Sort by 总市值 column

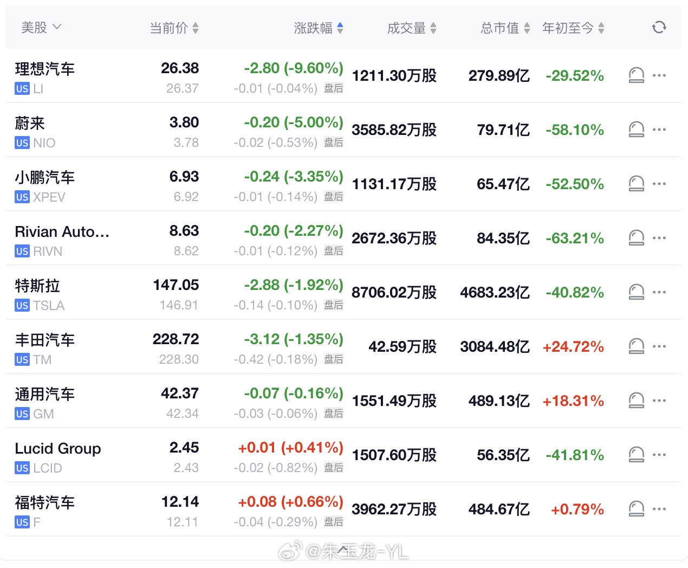tap(505, 28)
